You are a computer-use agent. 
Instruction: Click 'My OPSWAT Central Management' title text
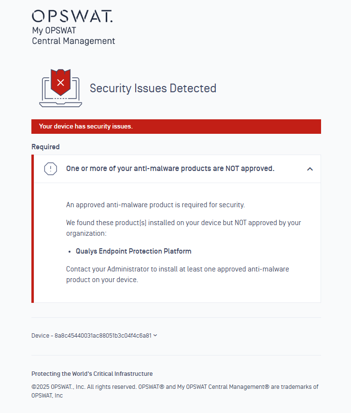[73, 36]
